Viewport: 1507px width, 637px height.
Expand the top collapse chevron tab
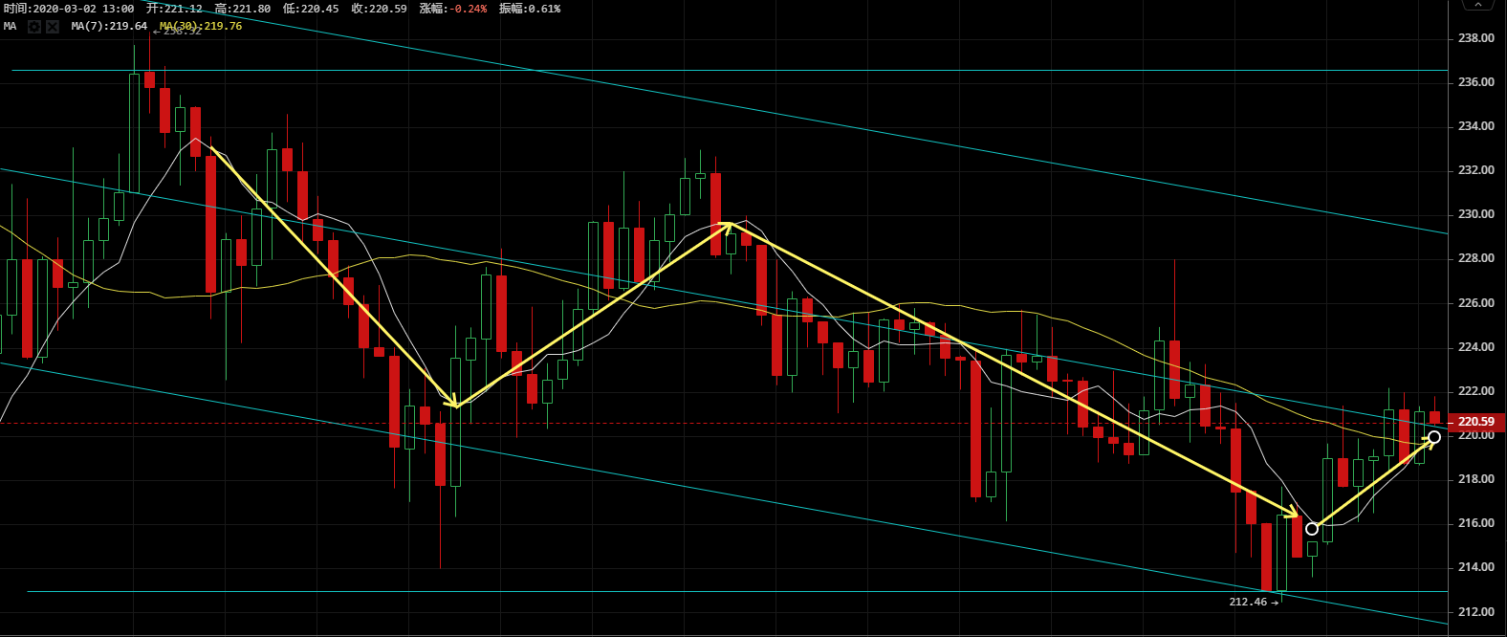tap(1478, 5)
